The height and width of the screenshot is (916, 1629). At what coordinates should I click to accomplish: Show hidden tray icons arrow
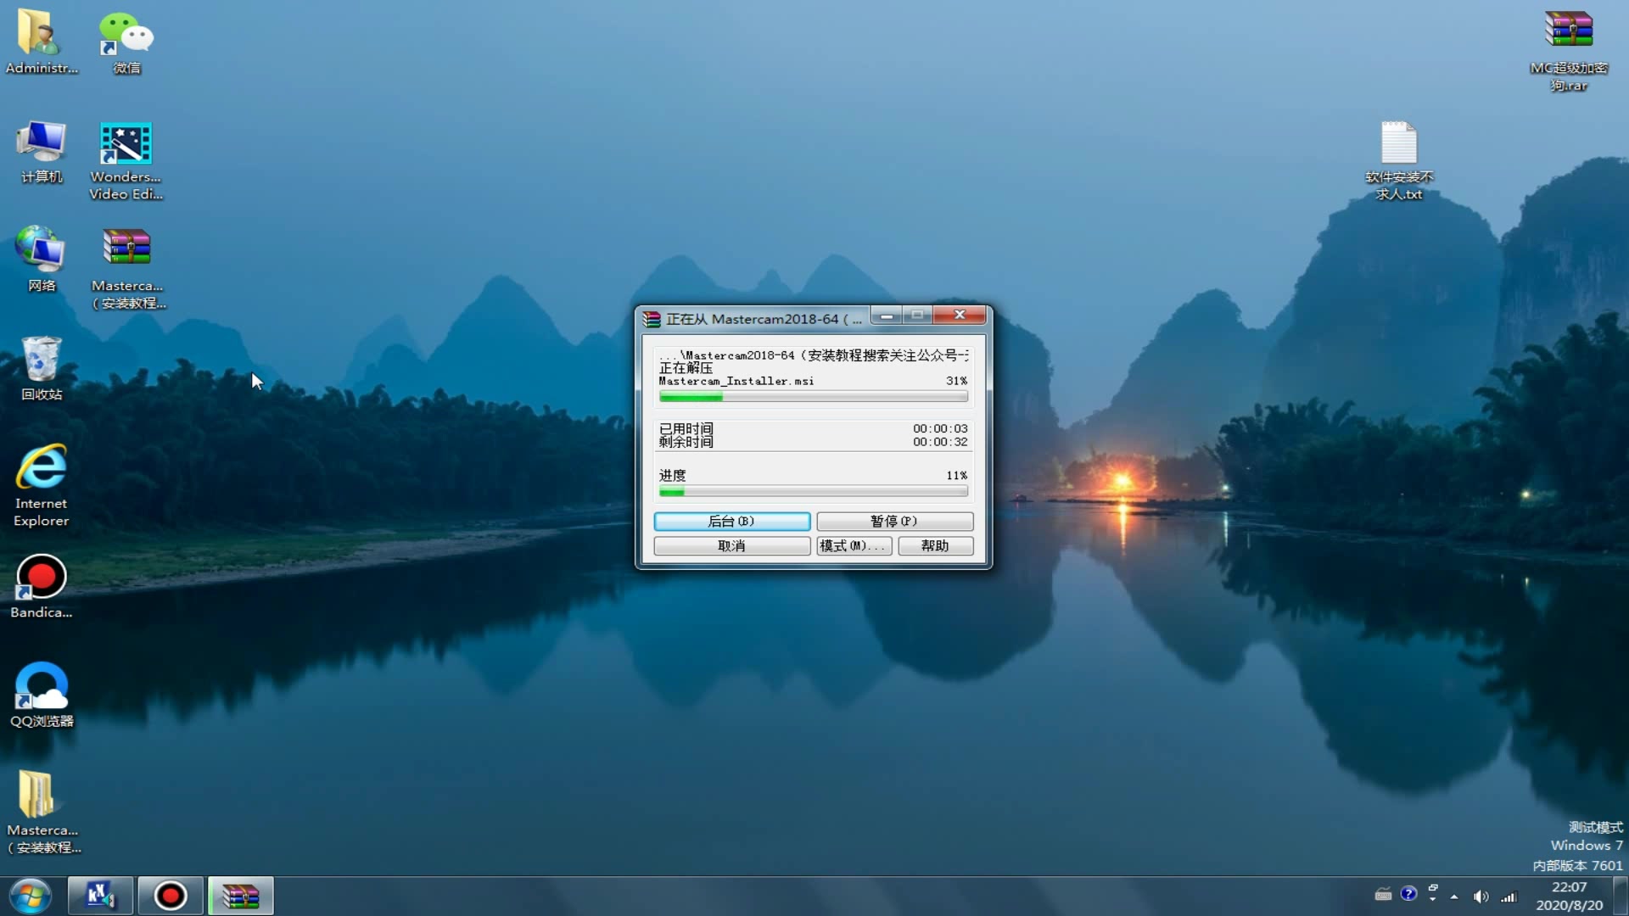(x=1454, y=896)
